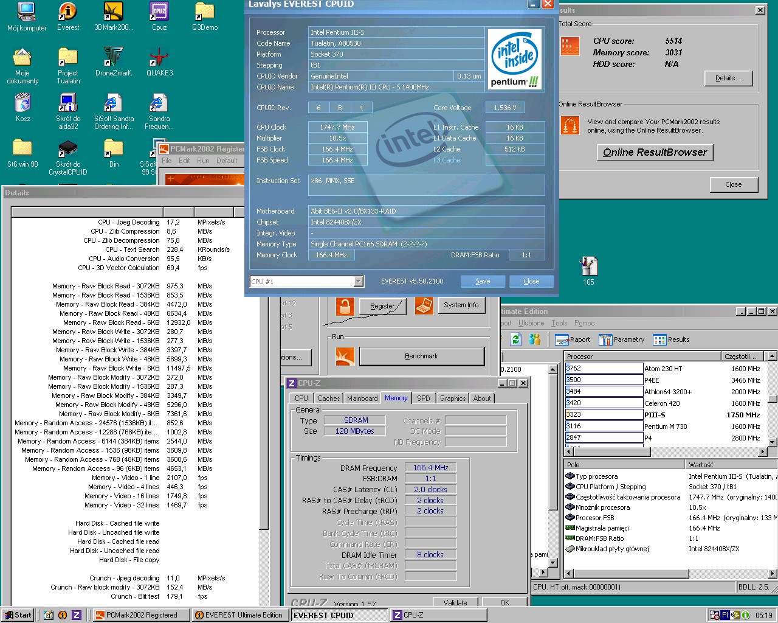The width and height of the screenshot is (778, 623).
Task: Open the Mainboard tab in CPU-Z
Action: tap(362, 399)
